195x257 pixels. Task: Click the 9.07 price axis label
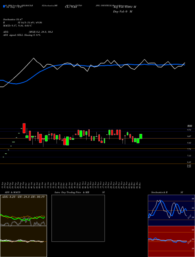(x=189, y=136)
